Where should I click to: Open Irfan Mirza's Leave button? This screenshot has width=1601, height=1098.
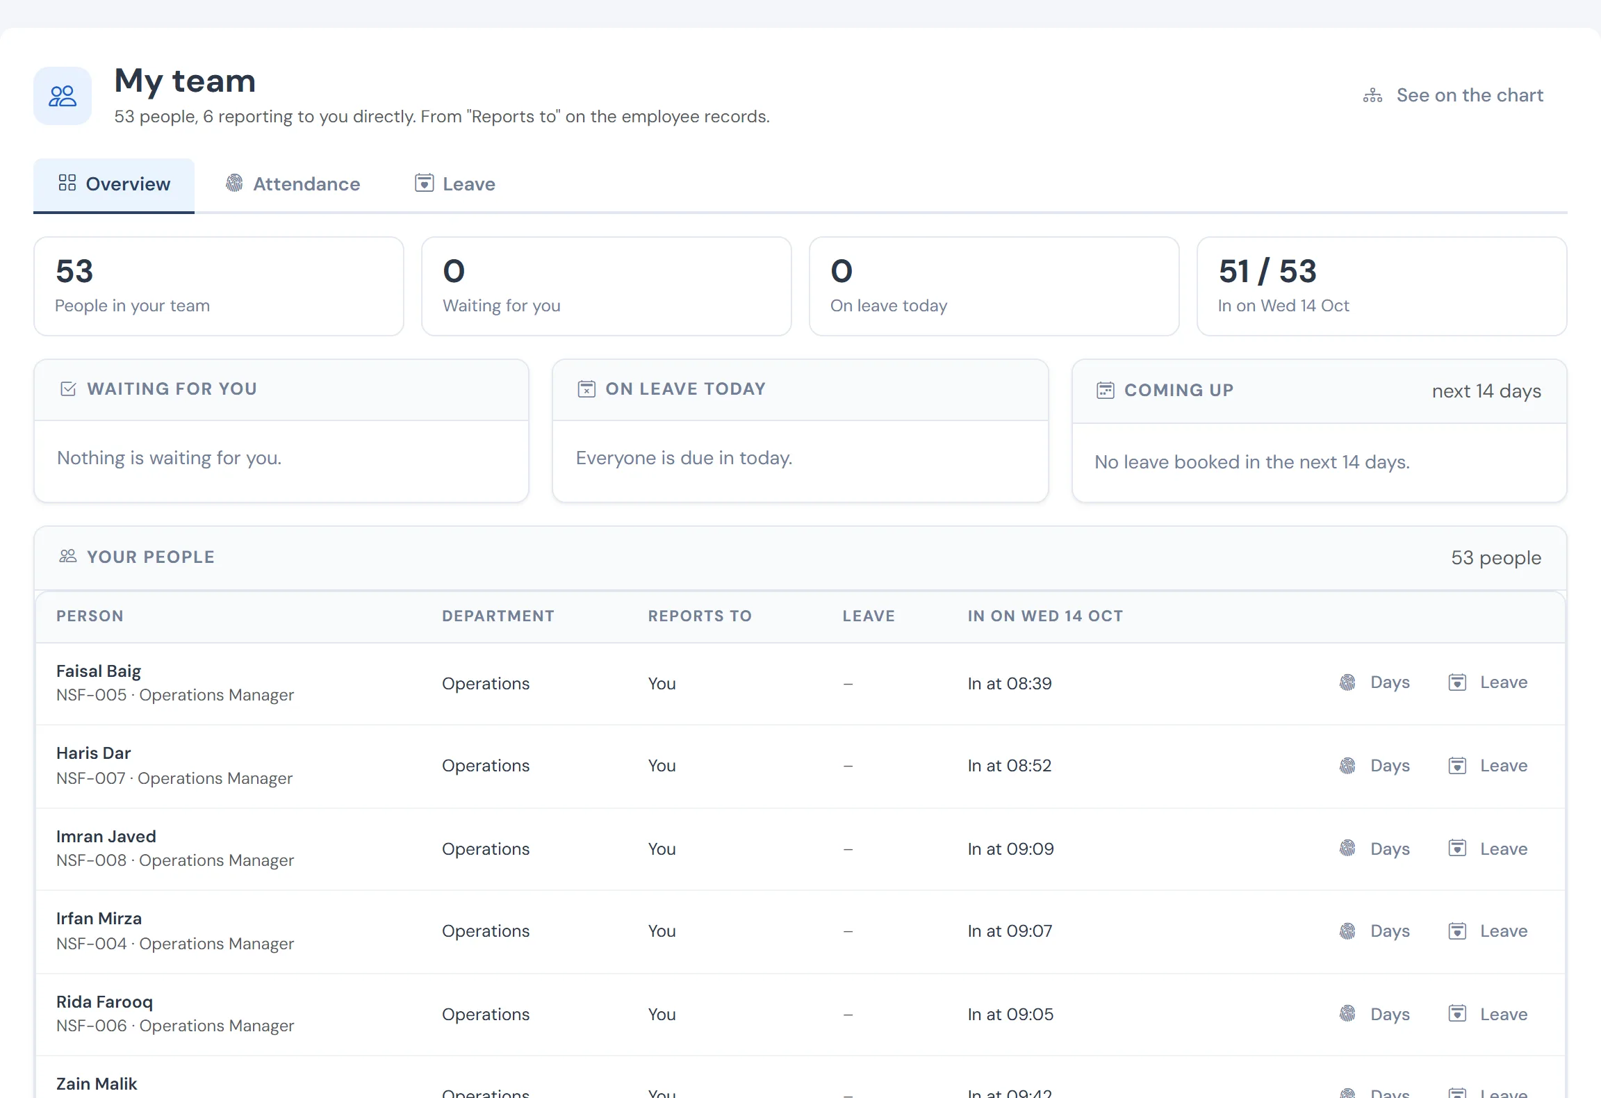1488,931
